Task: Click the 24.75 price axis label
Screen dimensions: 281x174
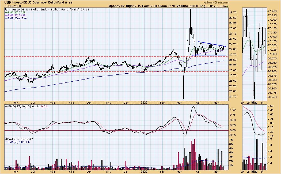Action: [x=233, y=97]
